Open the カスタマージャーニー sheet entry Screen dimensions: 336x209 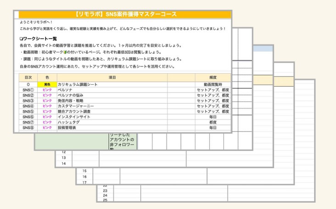pos(77,106)
